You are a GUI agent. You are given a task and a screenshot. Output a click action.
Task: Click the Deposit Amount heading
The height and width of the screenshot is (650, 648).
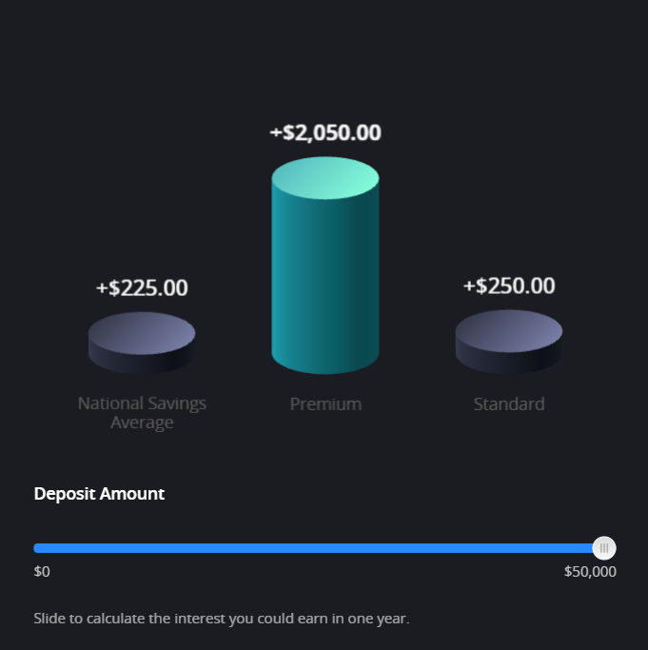[x=99, y=494]
